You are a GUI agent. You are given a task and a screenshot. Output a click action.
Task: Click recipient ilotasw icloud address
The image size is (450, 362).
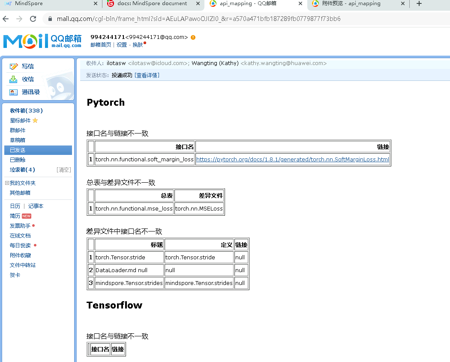point(148,63)
